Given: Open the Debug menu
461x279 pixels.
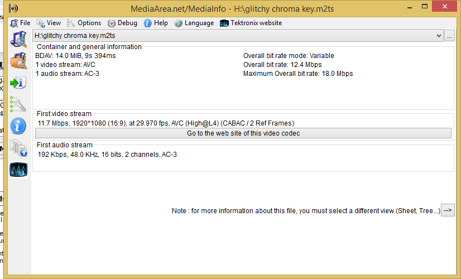Looking at the screenshot, I should (x=122, y=23).
